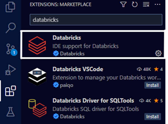Open Databricks Driver for SQLTools entry
This screenshot has width=168, height=124.
[x=93, y=108]
